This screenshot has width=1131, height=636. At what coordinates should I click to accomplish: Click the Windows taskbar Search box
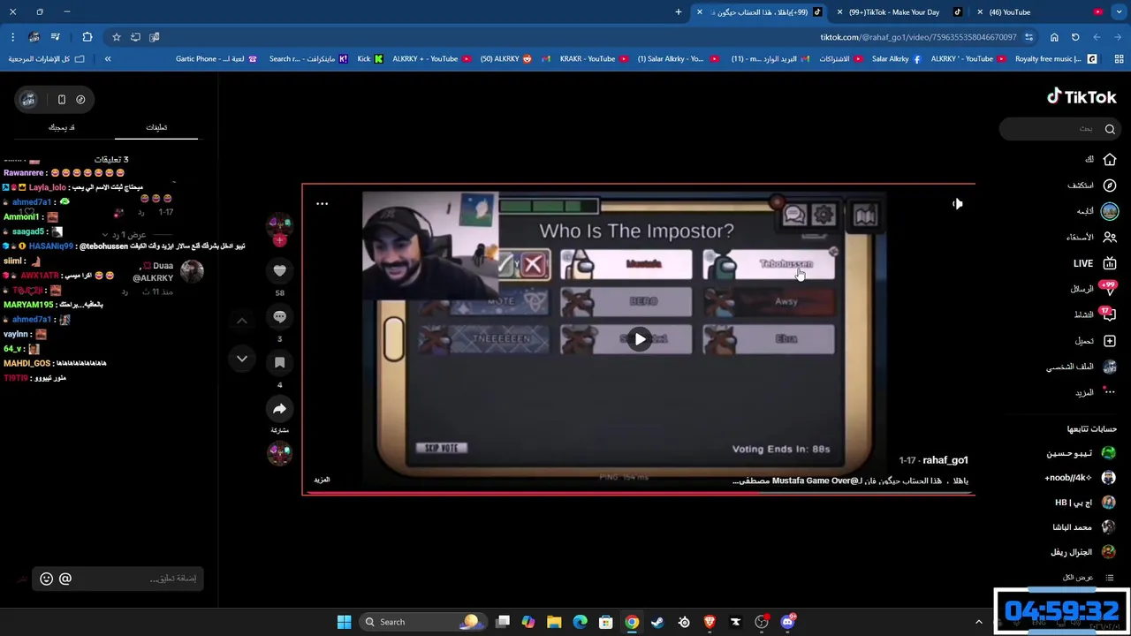422,622
